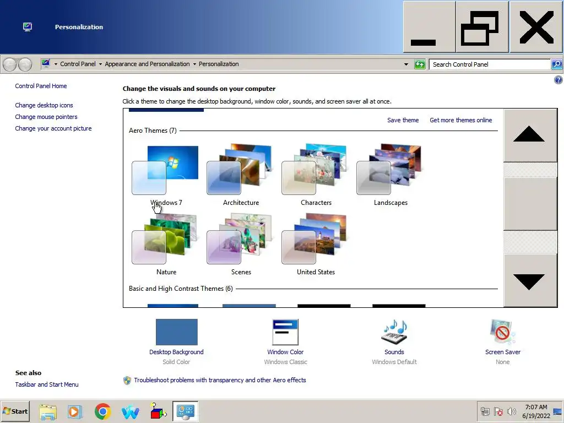The height and width of the screenshot is (423, 564).
Task: Choose the Landscapes theme
Action: click(391, 176)
